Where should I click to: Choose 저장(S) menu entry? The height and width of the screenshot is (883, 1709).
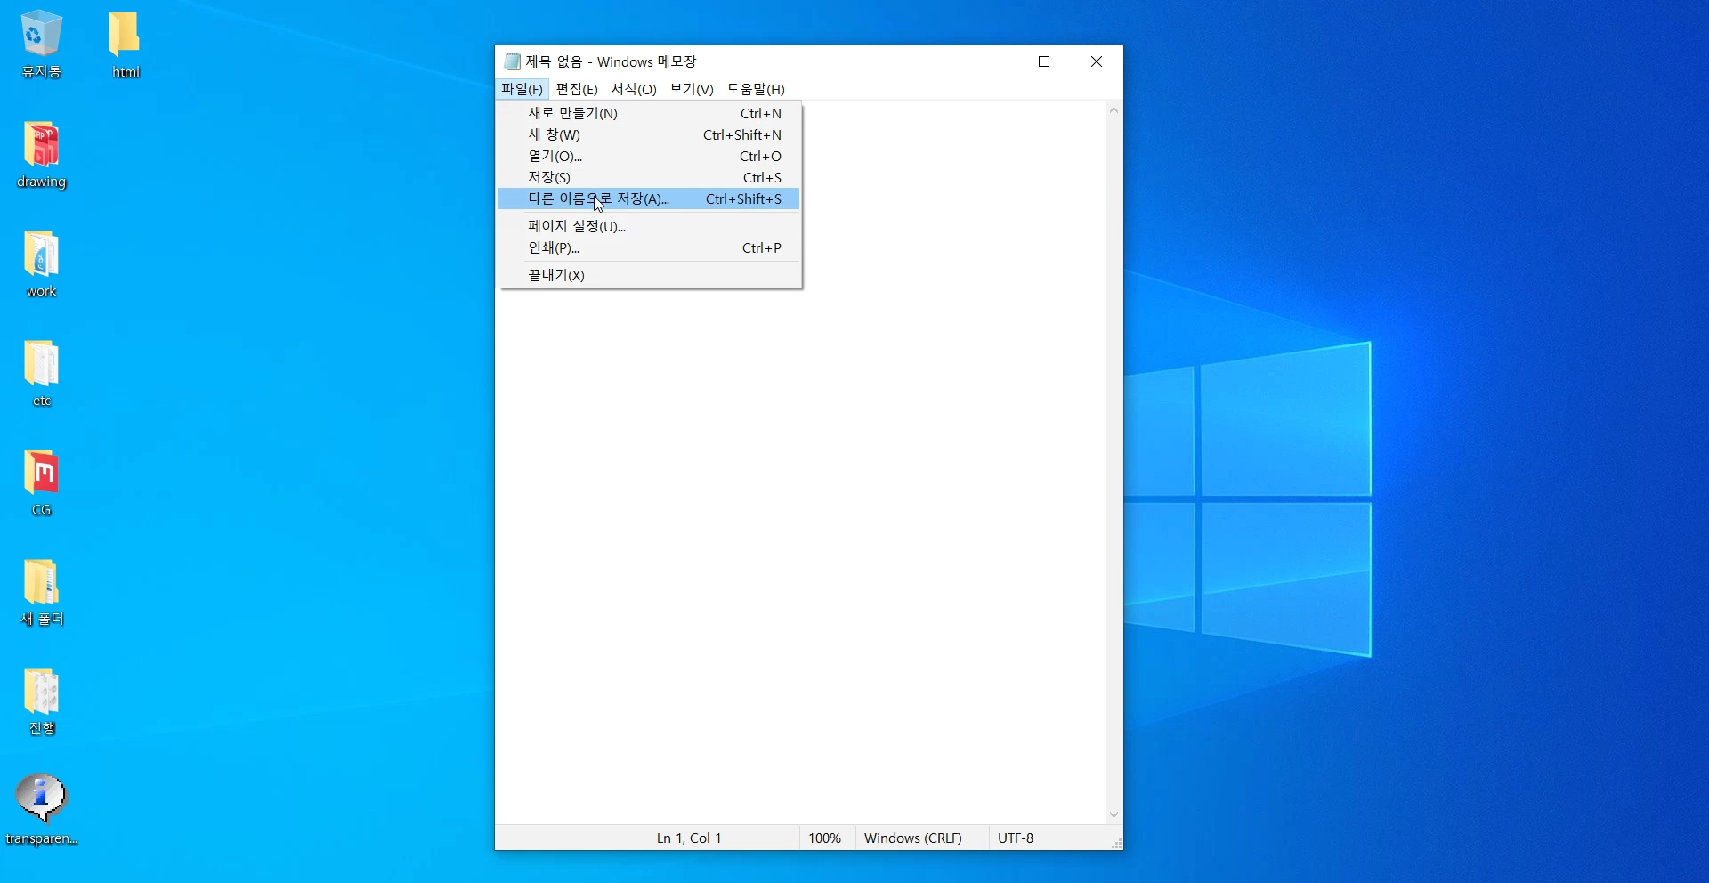pyautogui.click(x=649, y=177)
